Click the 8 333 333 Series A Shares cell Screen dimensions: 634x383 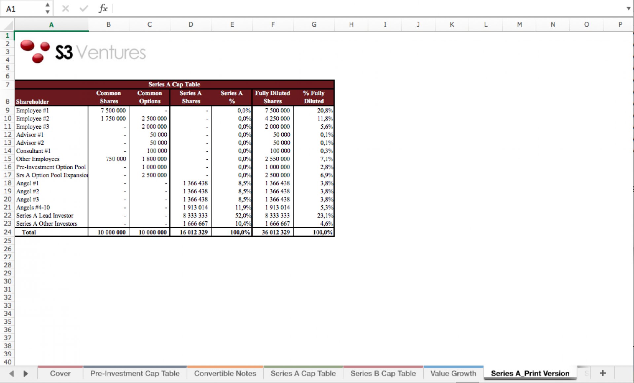pos(191,215)
